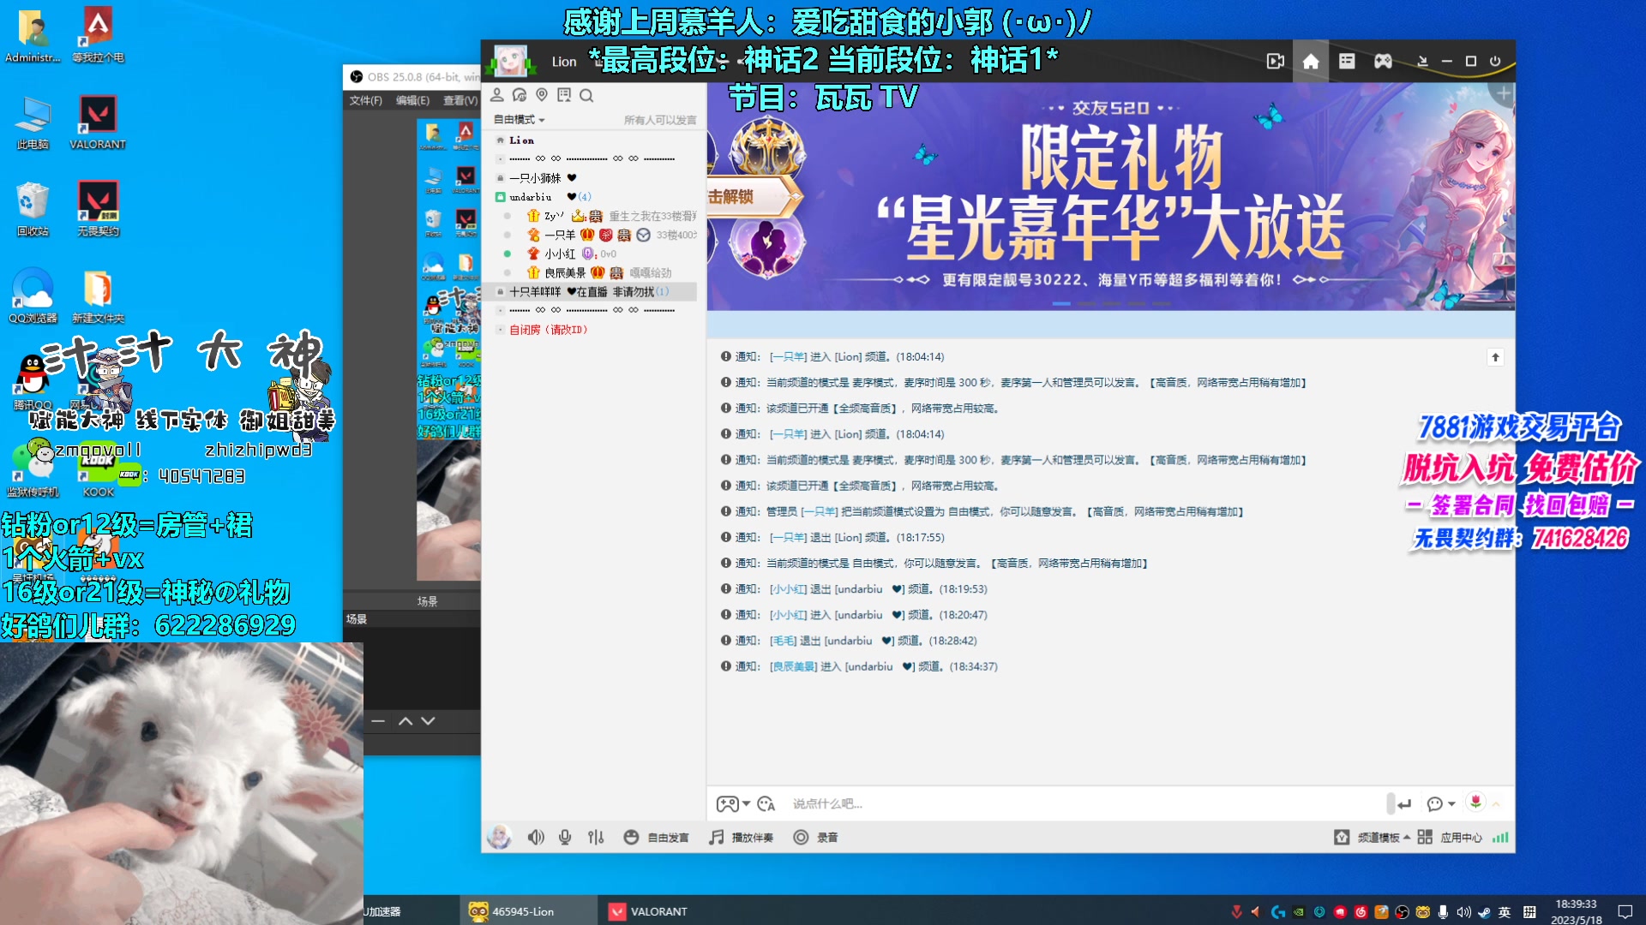Screen dimensions: 1646x925
Task: Open speech bubble dropdown in chat bar
Action: click(1441, 804)
